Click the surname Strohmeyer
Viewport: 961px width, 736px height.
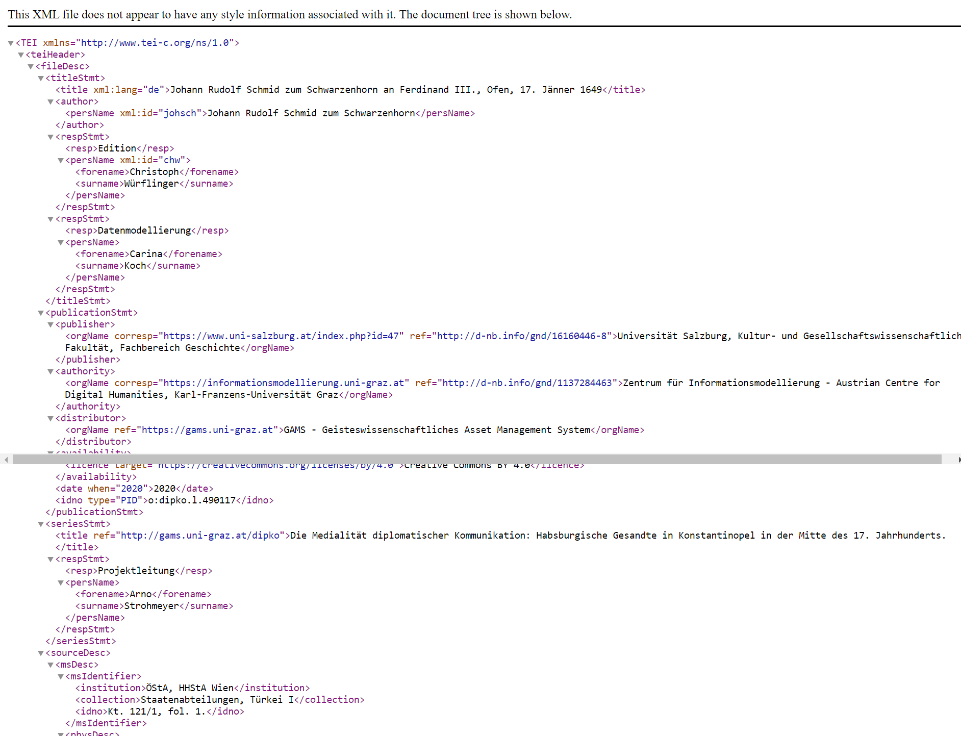click(151, 606)
